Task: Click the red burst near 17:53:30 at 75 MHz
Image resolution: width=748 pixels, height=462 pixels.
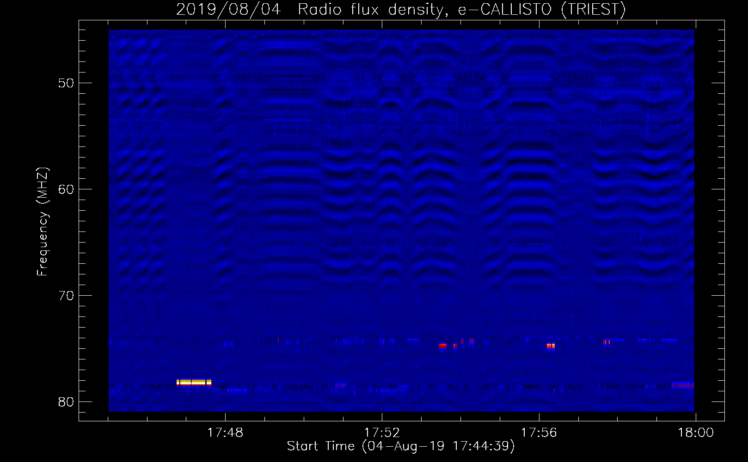Action: (x=443, y=346)
